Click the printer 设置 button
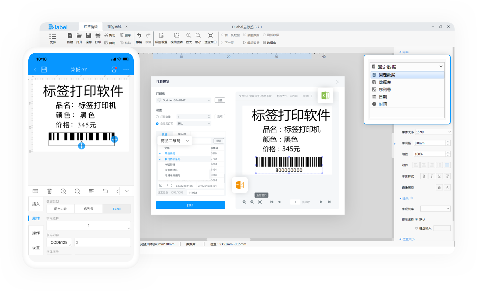Viewport: 477px width, 291px height. coord(220,100)
